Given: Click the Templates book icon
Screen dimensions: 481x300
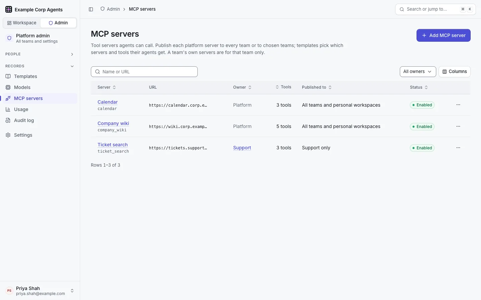Looking at the screenshot, I should [8, 76].
